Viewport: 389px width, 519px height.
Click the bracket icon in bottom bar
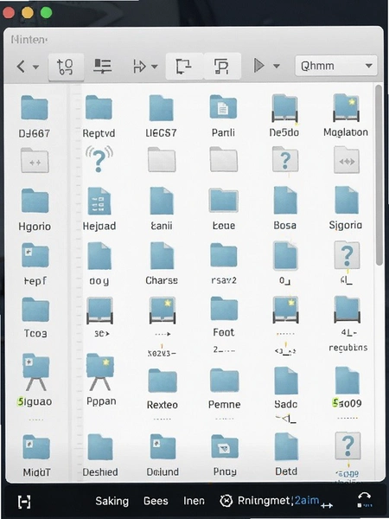[x=24, y=502]
